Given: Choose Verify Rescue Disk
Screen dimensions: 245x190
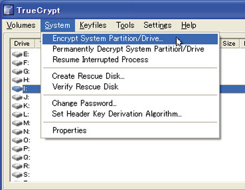Looking at the screenshot, I should [x=130, y=87].
